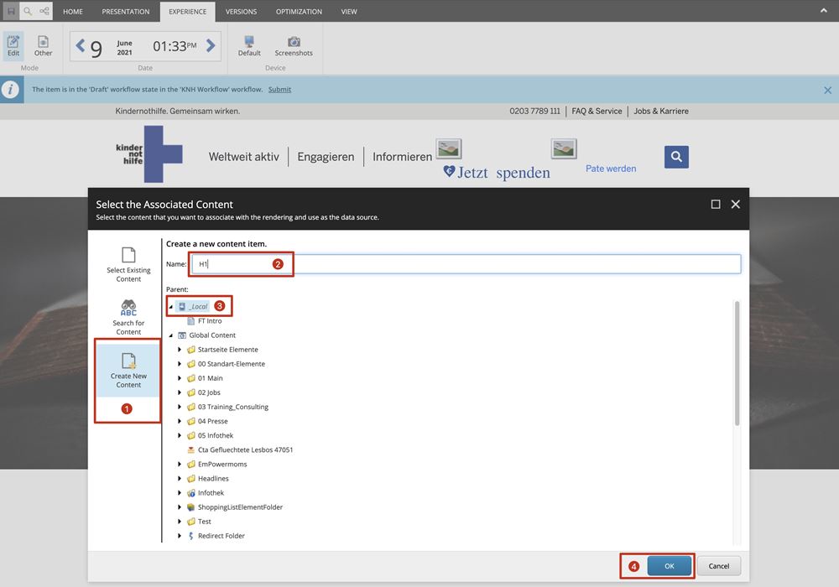
Task: Collapse the Global Content tree node
Action: click(x=171, y=335)
